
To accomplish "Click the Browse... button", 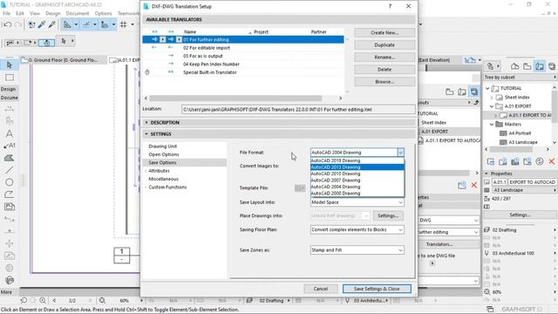I will click(384, 81).
